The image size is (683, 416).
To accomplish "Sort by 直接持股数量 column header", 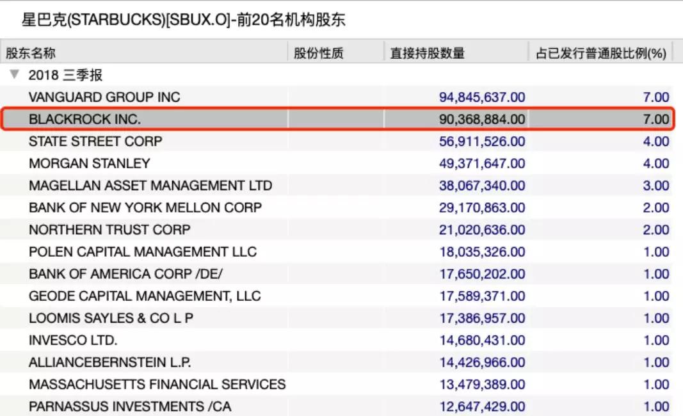I will pyautogui.click(x=428, y=53).
